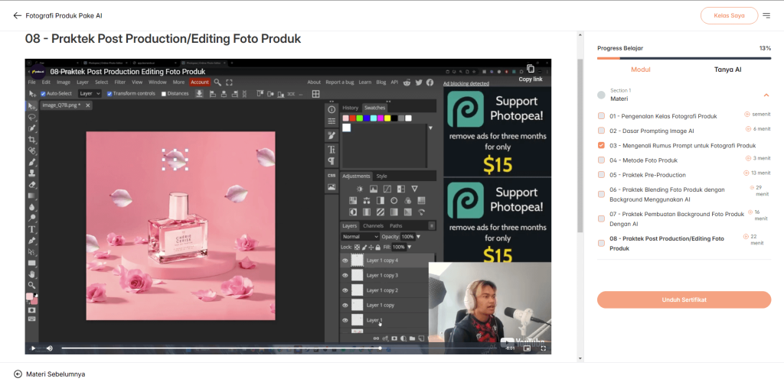
Task: Switch to the Channels tab in Photopea
Action: (x=373, y=226)
